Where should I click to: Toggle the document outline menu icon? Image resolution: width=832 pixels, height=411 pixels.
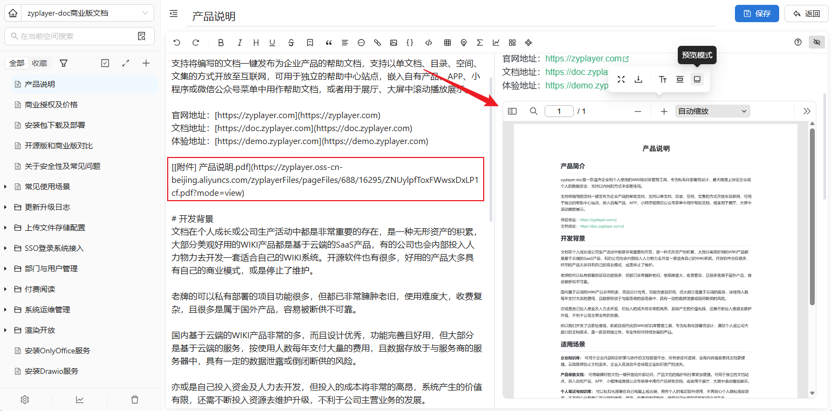point(174,13)
